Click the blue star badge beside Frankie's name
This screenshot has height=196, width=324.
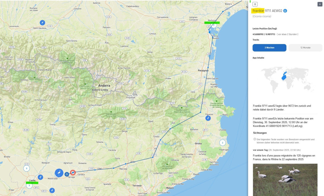pos(285,11)
